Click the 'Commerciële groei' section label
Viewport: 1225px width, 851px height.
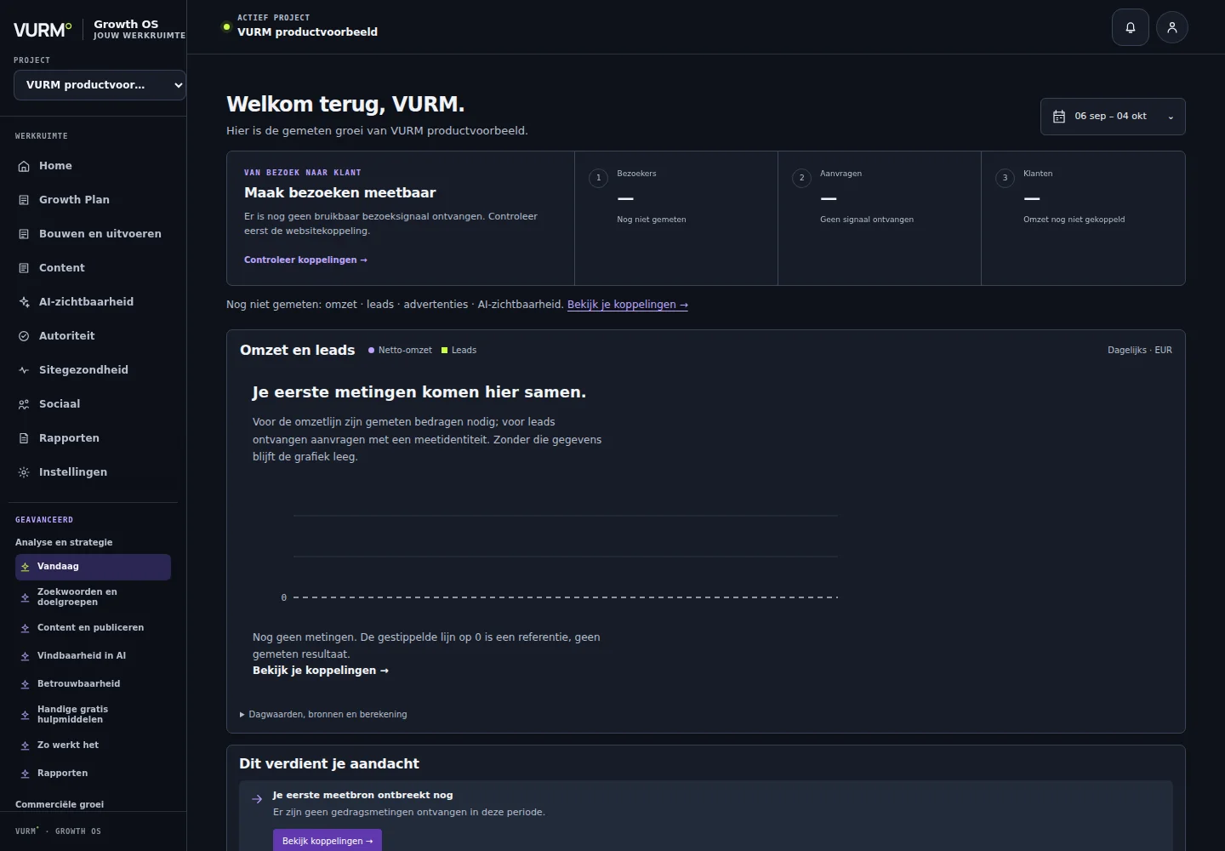[60, 804]
